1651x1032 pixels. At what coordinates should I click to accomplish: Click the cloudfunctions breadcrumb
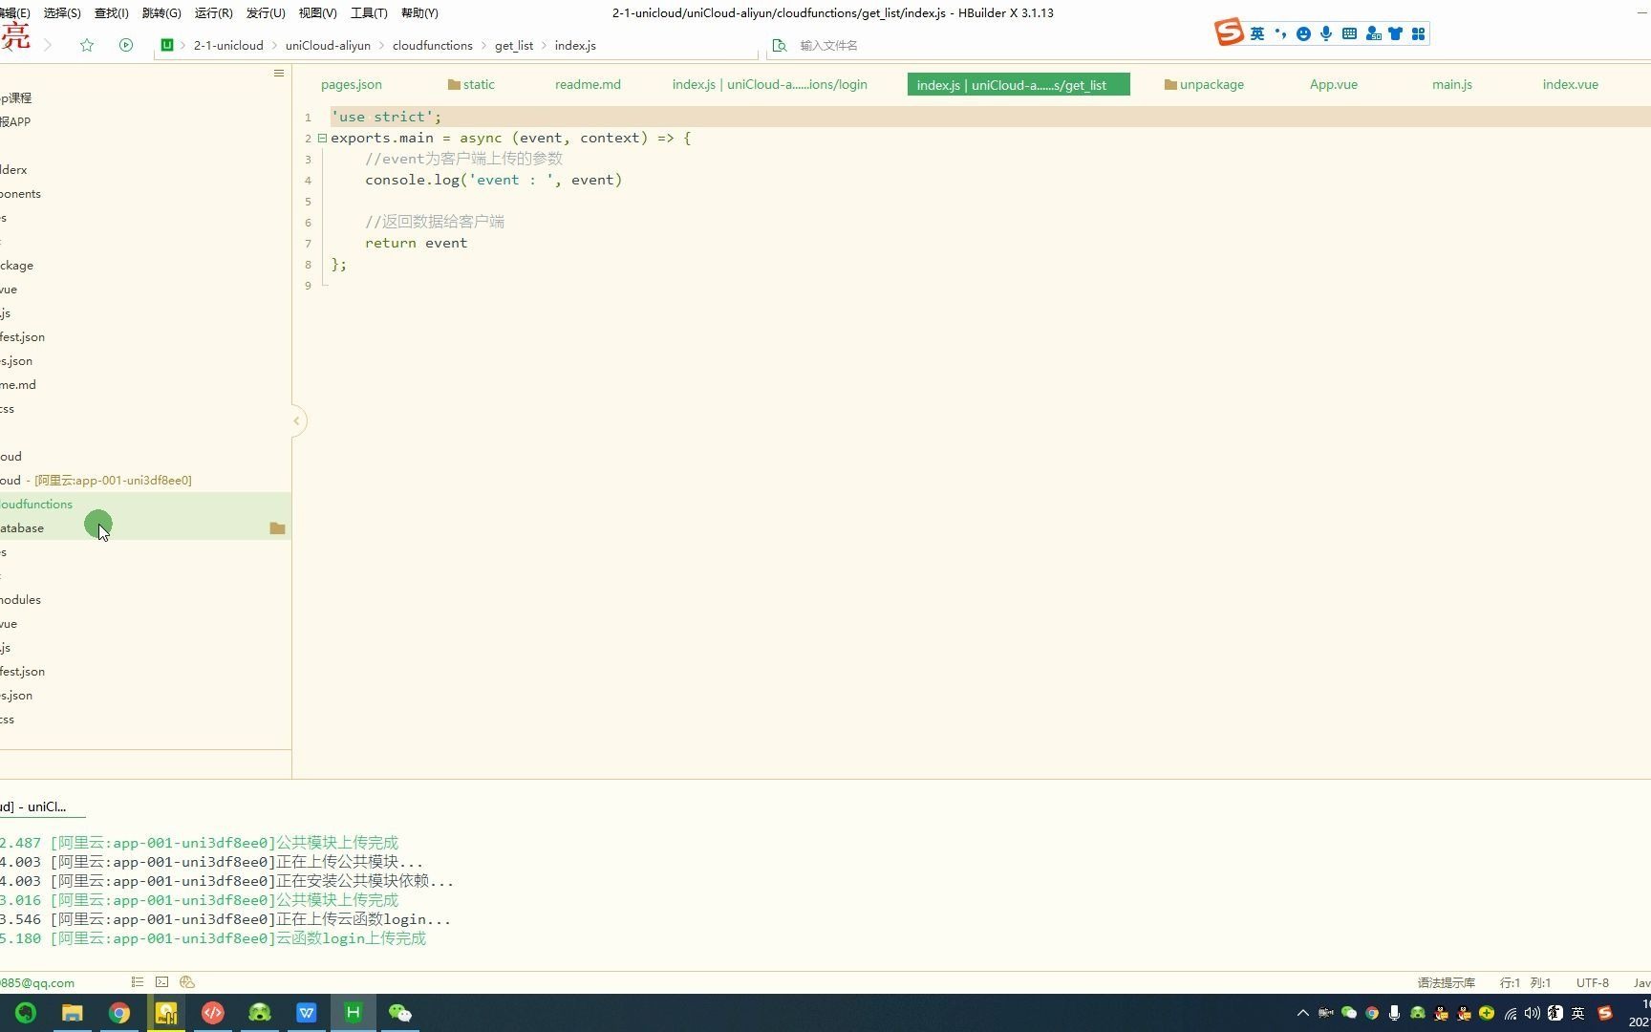click(433, 45)
